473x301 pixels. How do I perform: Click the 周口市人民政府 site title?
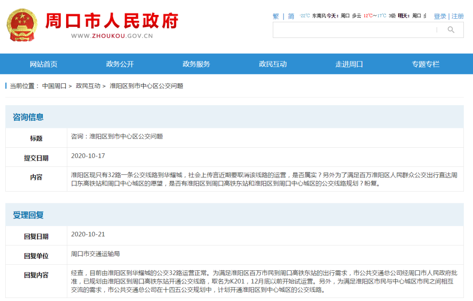(112, 21)
